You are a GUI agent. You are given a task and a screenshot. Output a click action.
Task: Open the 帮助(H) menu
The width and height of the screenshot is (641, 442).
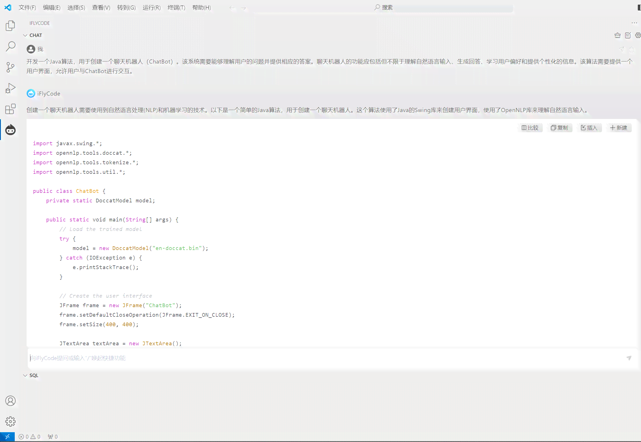[202, 8]
